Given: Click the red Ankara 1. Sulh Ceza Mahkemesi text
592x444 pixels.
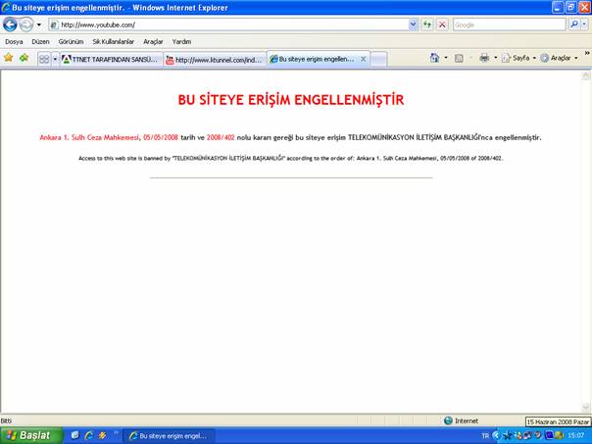Looking at the screenshot, I should pyautogui.click(x=89, y=137).
